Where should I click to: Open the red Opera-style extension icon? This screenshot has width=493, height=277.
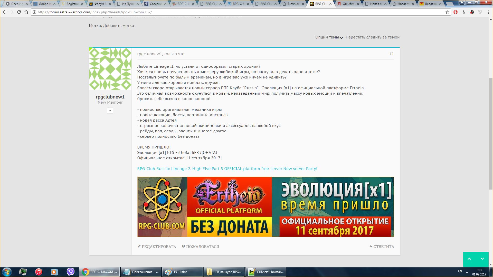pyautogui.click(x=456, y=12)
